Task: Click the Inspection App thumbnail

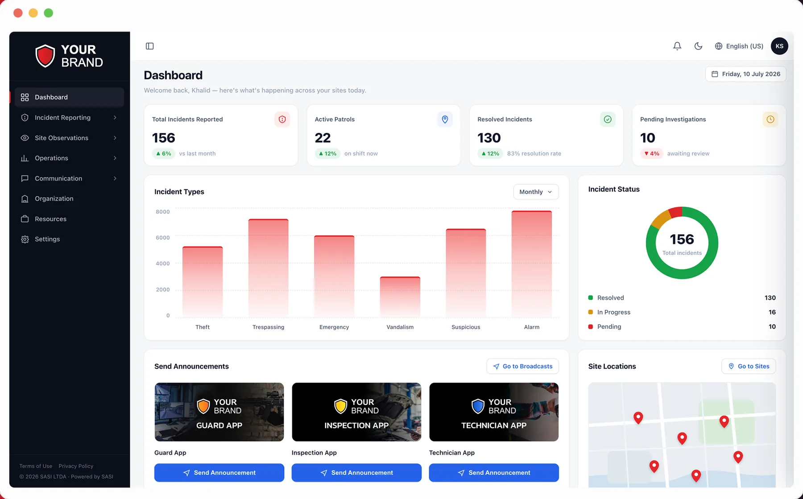Action: point(356,412)
